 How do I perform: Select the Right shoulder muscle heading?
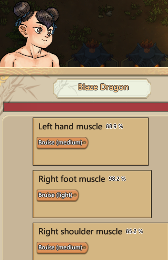click(x=80, y=231)
